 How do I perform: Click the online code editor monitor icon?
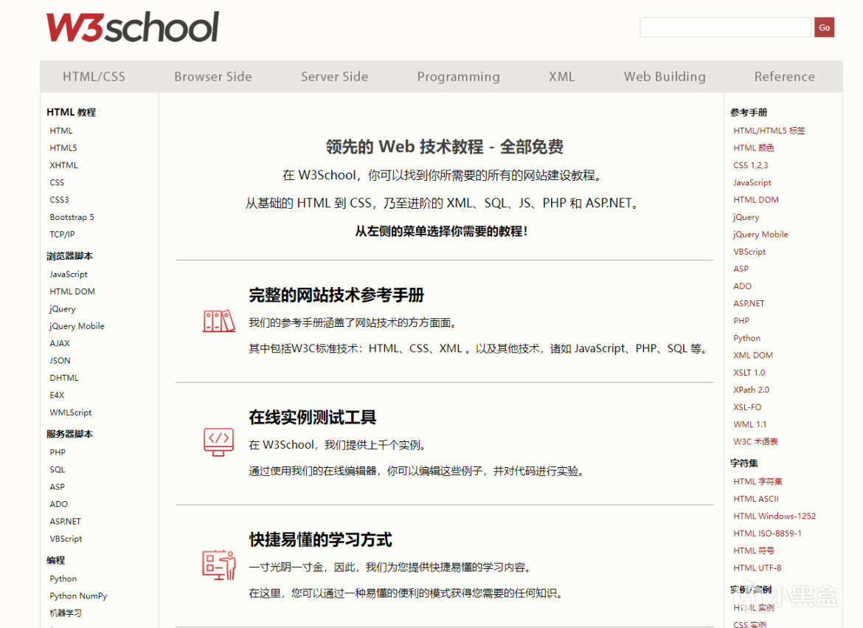218,442
